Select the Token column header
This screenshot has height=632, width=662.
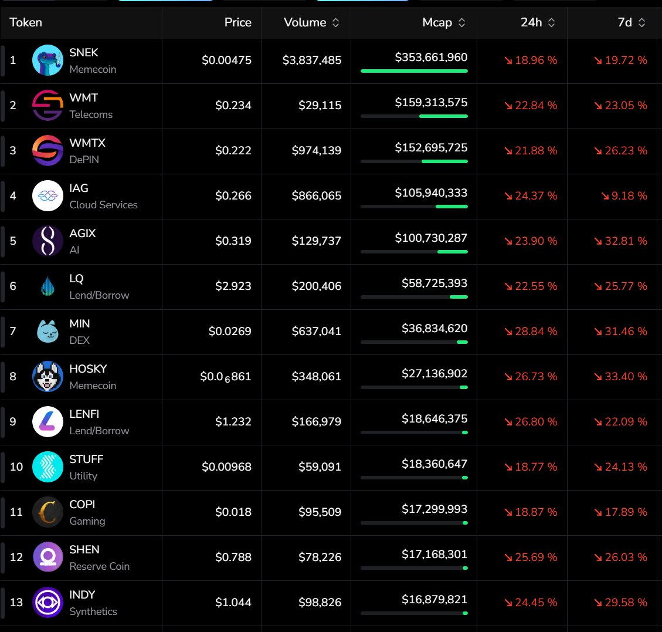(x=26, y=22)
